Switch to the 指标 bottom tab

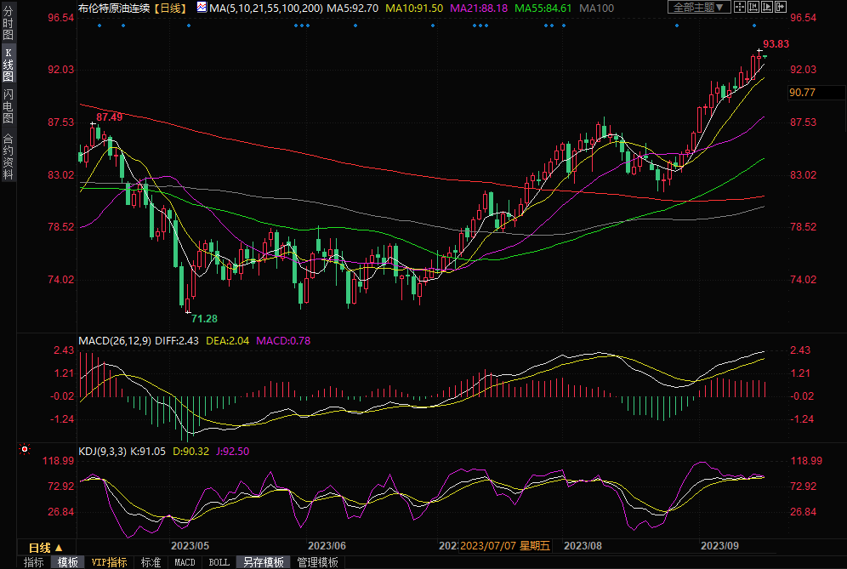[33, 562]
